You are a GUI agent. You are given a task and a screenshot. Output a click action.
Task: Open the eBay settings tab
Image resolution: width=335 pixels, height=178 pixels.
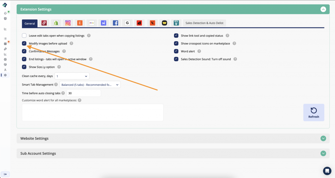click(x=92, y=23)
